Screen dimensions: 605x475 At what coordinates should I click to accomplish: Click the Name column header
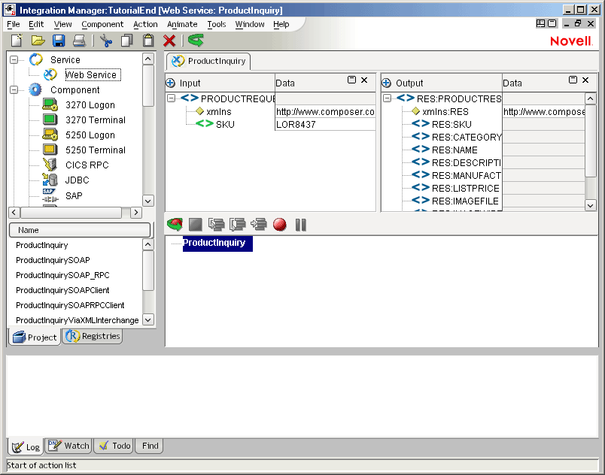point(80,230)
